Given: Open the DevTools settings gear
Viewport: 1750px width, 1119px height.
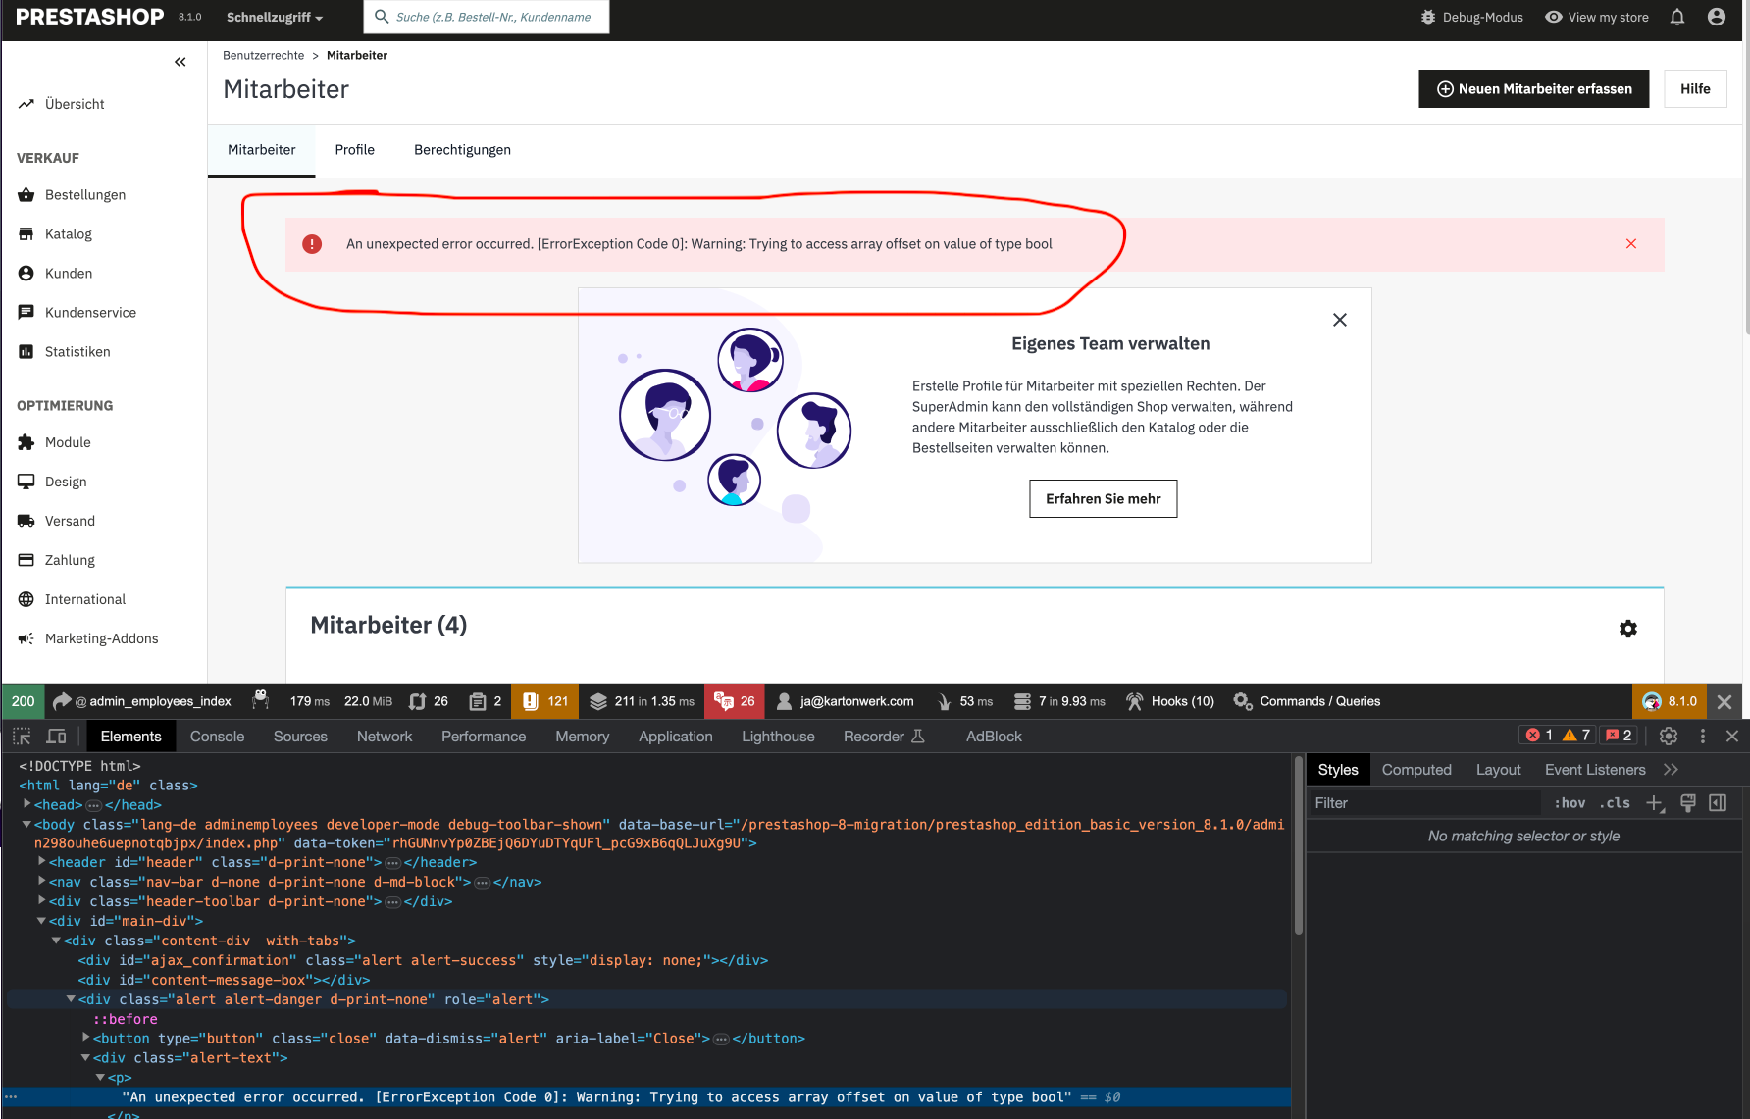Looking at the screenshot, I should (1669, 736).
